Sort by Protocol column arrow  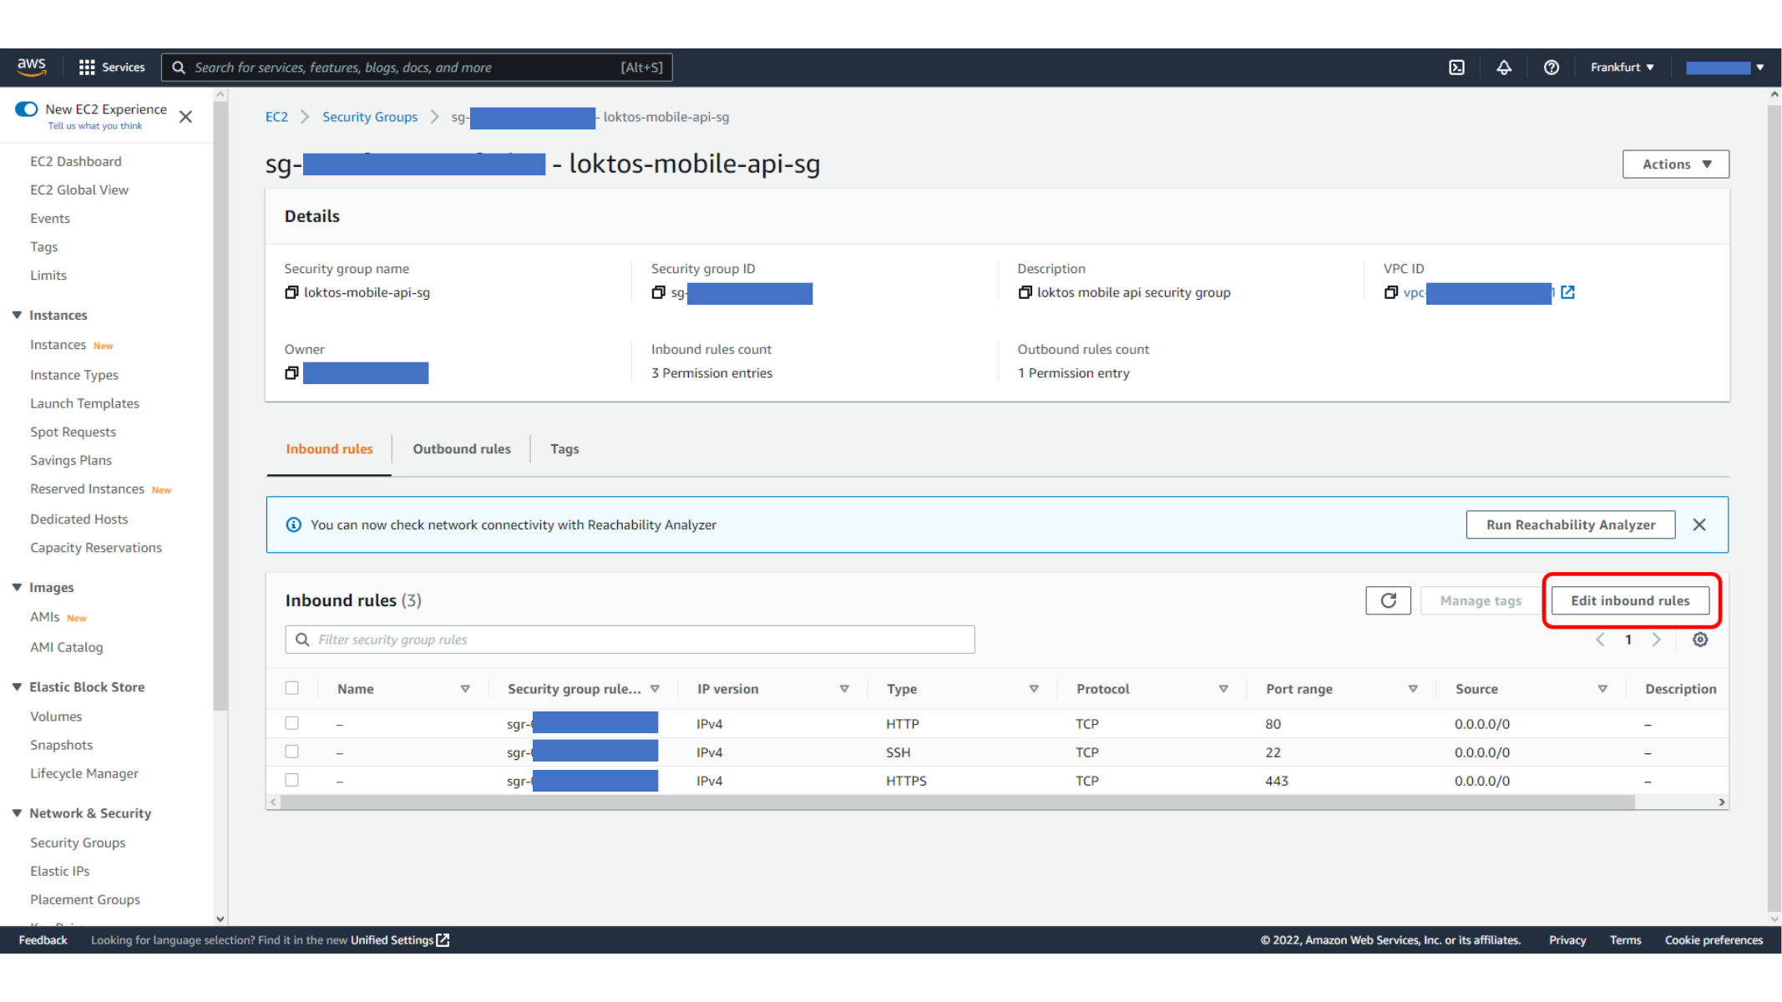[1223, 689]
